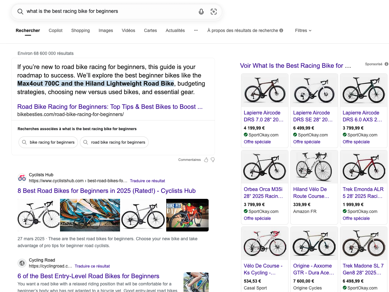Open Lapierre Aircode DRS 7.0 product image
The width and height of the screenshot is (389, 292).
point(265,91)
